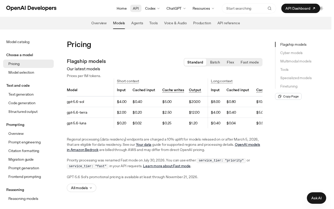Image resolution: width=334 pixels, height=209 pixels.
Task: Open the Resources dropdown menu
Action: coord(204,8)
